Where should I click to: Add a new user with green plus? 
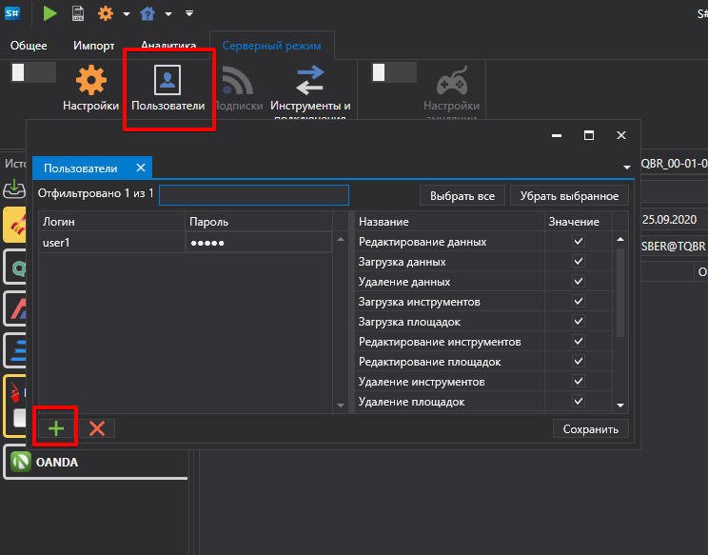[56, 428]
